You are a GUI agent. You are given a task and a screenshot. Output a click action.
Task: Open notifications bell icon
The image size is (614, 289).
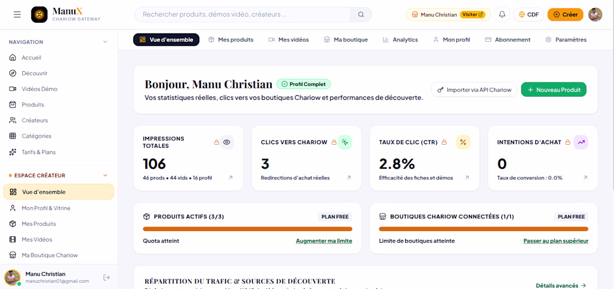[502, 14]
